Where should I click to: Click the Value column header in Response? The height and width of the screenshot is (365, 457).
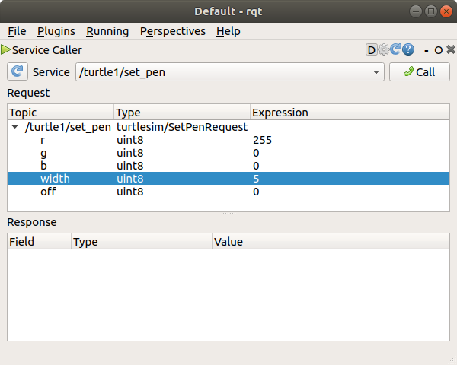coord(331,242)
